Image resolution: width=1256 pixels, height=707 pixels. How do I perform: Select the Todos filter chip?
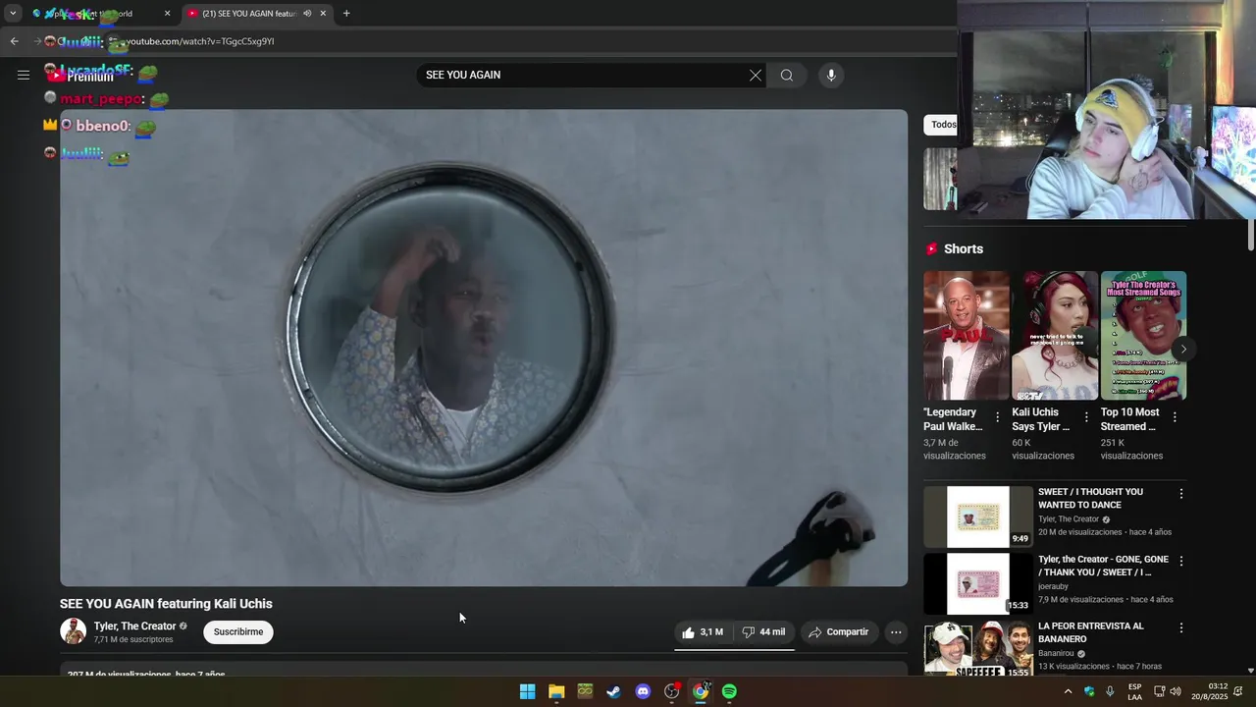tap(942, 125)
